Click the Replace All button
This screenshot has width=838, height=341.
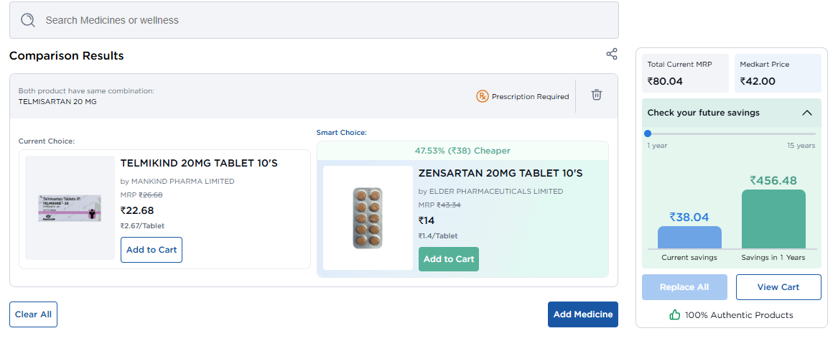point(684,287)
